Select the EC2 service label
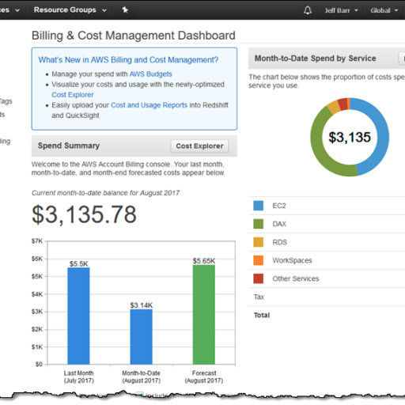The height and width of the screenshot is (405, 405). (279, 206)
